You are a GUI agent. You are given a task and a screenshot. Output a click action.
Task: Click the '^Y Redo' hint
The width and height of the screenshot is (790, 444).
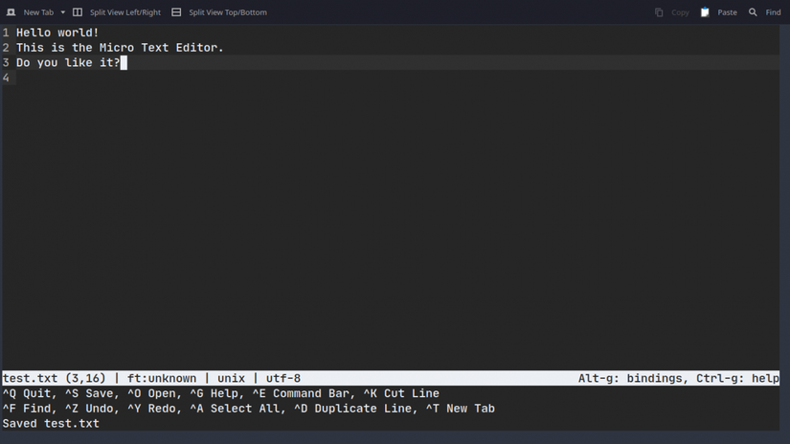pyautogui.click(x=153, y=409)
